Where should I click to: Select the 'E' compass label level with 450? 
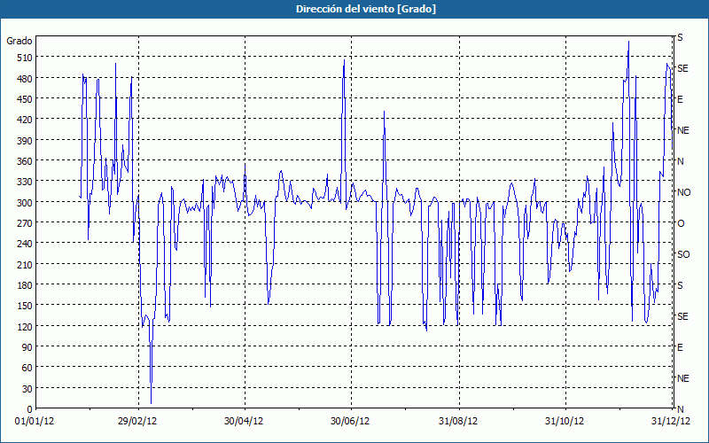[x=680, y=99]
